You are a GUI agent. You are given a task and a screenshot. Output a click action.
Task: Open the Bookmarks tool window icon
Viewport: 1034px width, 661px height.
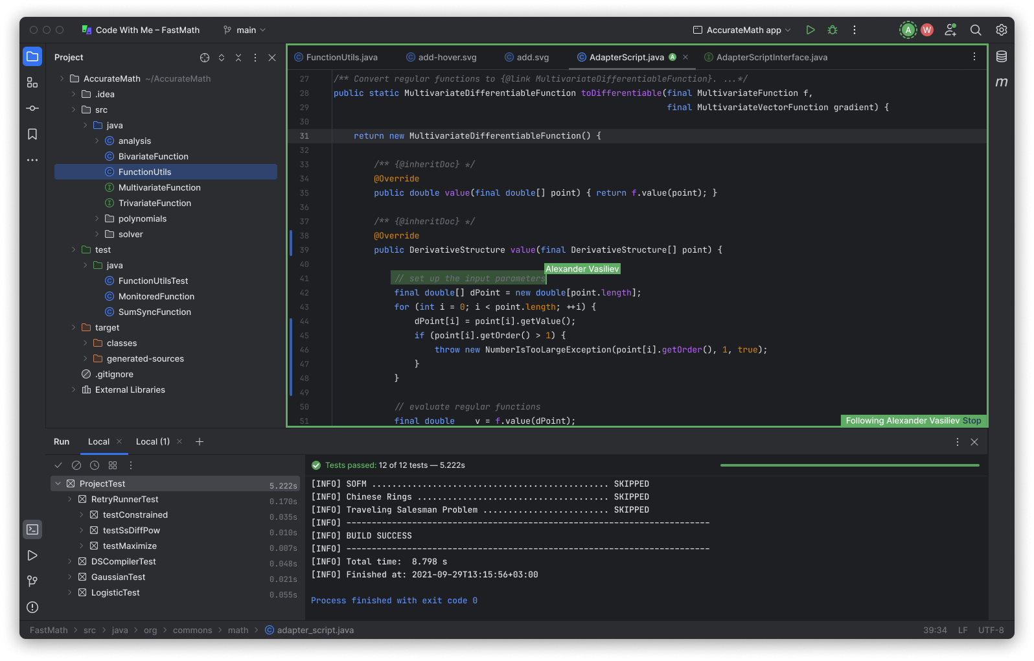[x=32, y=134]
